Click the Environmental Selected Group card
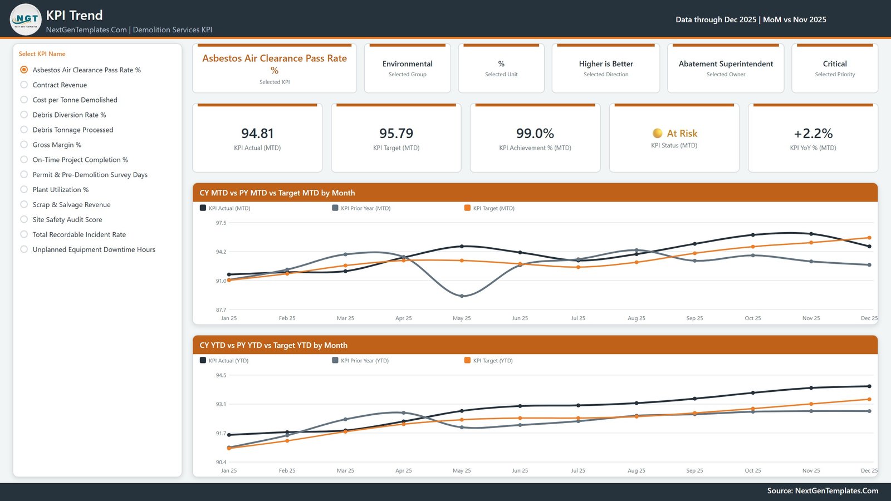This screenshot has width=891, height=501. coord(408,68)
